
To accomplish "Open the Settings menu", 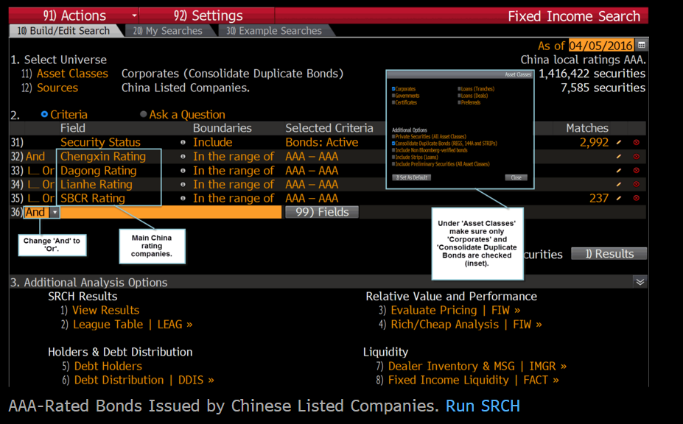I will (209, 15).
